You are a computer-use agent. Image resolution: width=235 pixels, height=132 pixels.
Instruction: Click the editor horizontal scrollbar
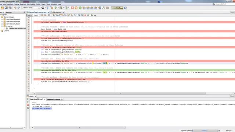pos(120,93)
